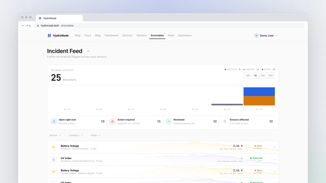Click the browser back arrow

(x=23, y=25)
